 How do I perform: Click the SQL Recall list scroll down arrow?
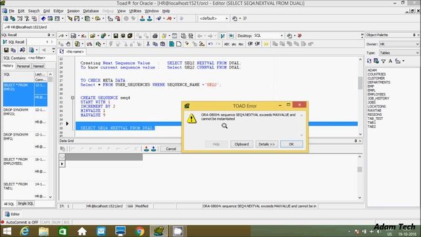click(51, 197)
